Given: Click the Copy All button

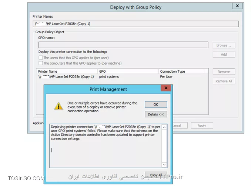Looking at the screenshot, I should pos(156,175).
